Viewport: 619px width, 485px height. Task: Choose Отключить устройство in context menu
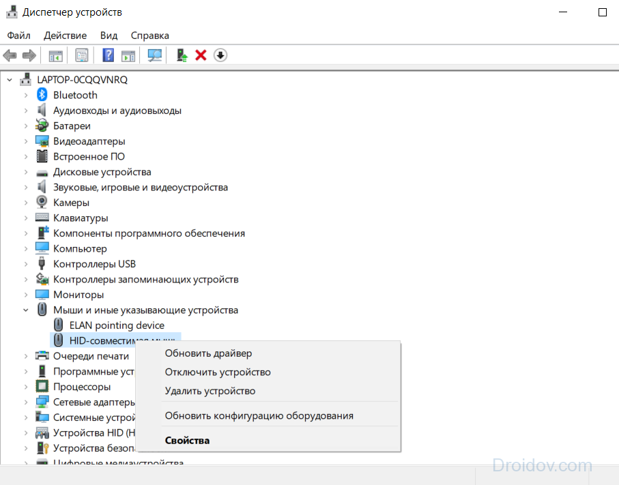pos(218,372)
